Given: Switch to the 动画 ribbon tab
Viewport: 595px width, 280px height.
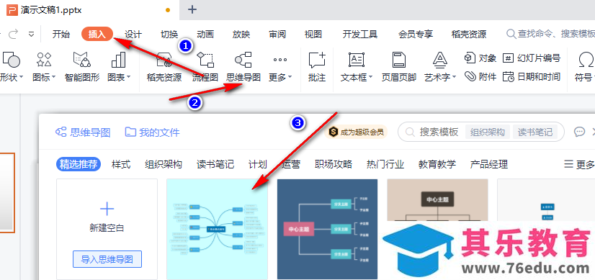Looking at the screenshot, I should (x=205, y=35).
